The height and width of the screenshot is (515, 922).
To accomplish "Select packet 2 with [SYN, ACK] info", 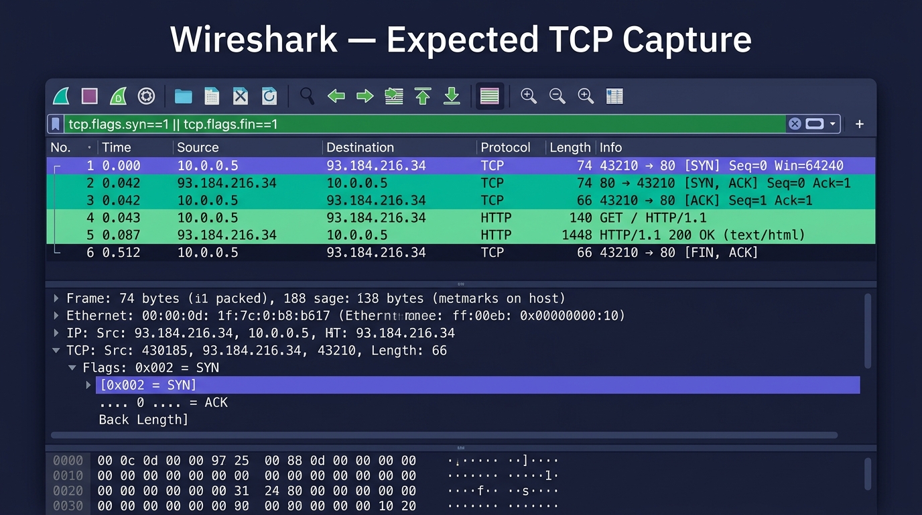I will [x=461, y=183].
